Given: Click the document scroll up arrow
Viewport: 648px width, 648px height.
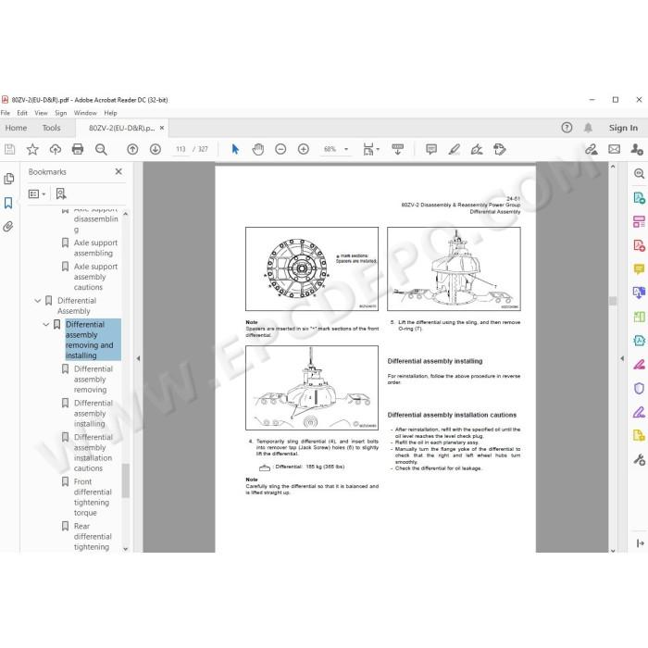Looking at the screenshot, I should coord(613,167).
